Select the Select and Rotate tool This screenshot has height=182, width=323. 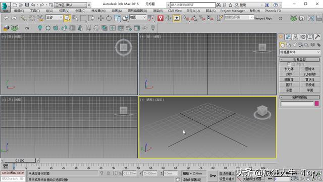(109, 18)
